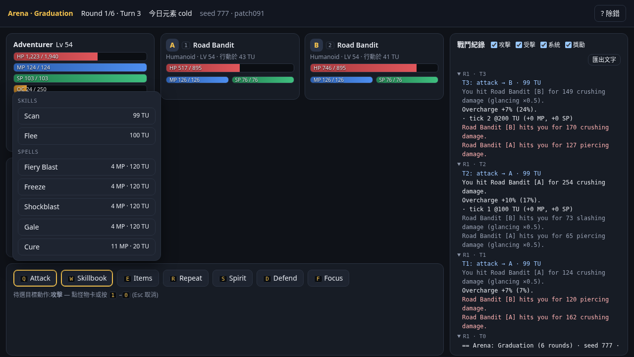Activate the S Spirit action

point(232,278)
